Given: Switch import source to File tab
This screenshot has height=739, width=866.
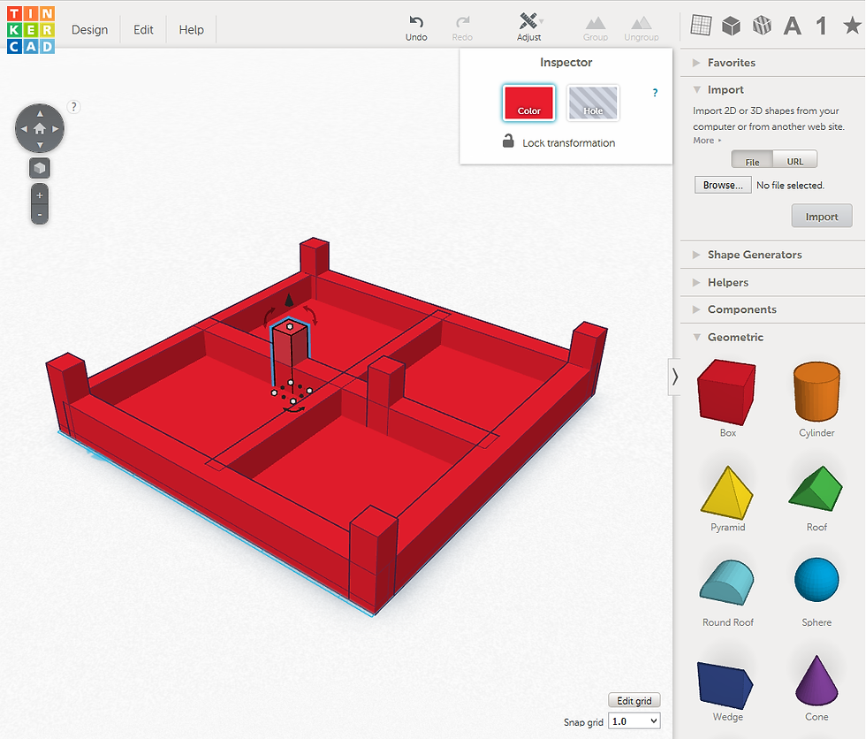Looking at the screenshot, I should click(752, 160).
